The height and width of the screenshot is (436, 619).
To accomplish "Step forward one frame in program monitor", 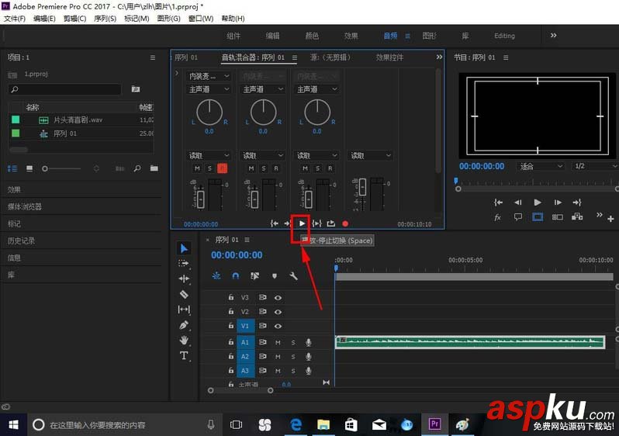I will (558, 202).
